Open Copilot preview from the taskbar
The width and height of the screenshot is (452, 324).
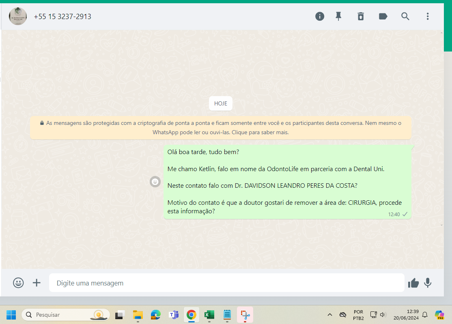pos(439,315)
